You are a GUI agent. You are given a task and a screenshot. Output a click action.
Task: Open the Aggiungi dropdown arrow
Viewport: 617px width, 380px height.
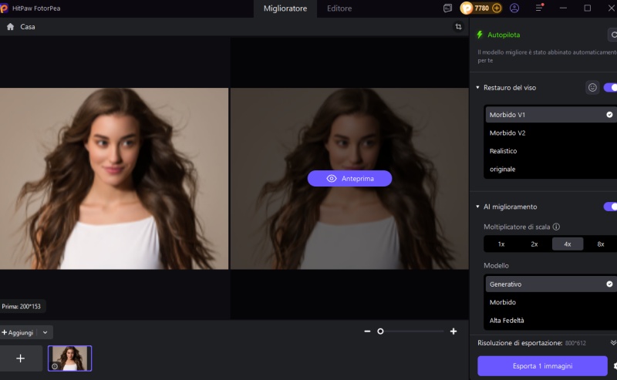pos(45,332)
